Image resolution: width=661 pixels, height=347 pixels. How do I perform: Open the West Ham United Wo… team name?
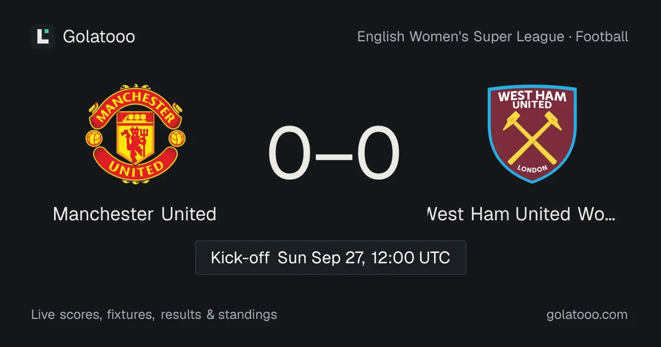pos(521,214)
